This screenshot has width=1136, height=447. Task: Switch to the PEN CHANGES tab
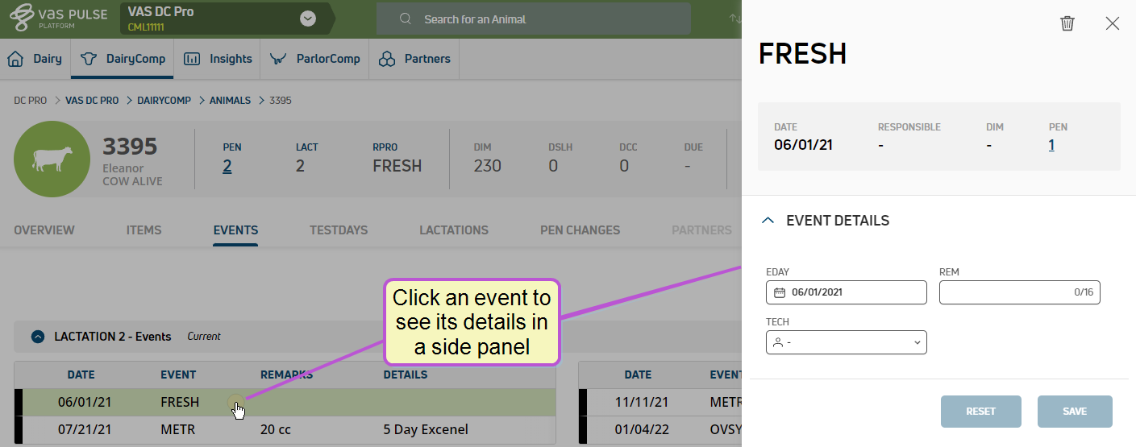580,230
